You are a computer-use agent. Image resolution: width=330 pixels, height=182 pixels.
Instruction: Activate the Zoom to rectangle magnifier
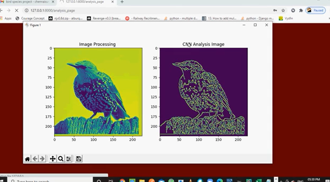tap(61, 159)
